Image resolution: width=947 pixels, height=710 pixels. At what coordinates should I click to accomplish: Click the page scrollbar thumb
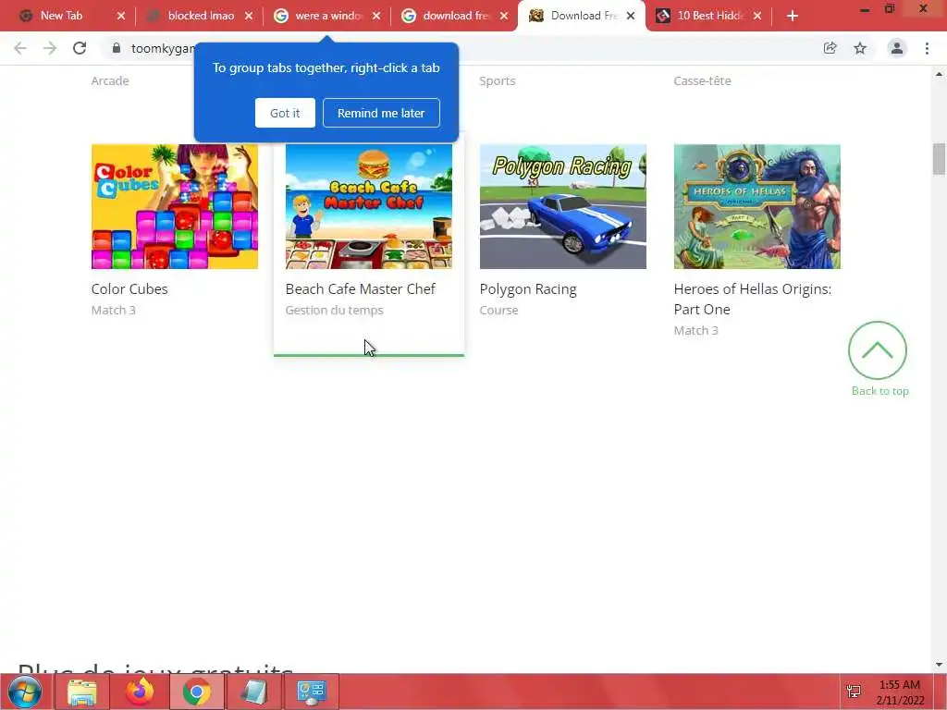click(x=939, y=158)
